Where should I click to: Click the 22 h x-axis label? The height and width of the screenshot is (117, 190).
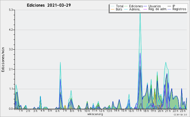coord(175,111)
